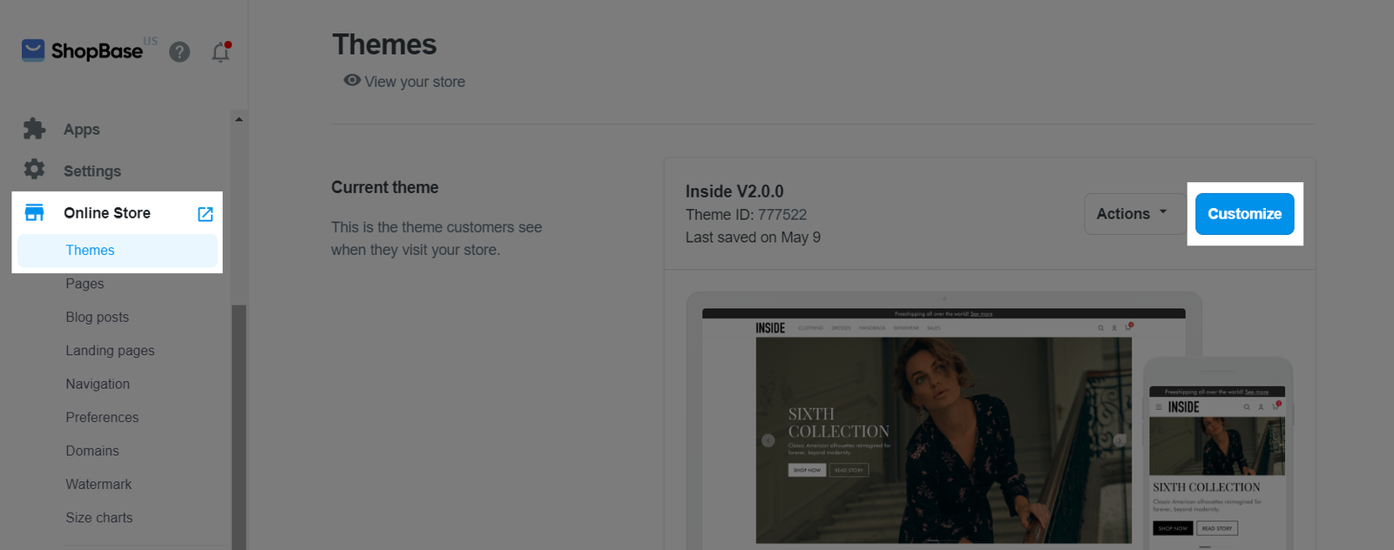Select Themes in the sidebar
The width and height of the screenshot is (1394, 550).
point(90,251)
